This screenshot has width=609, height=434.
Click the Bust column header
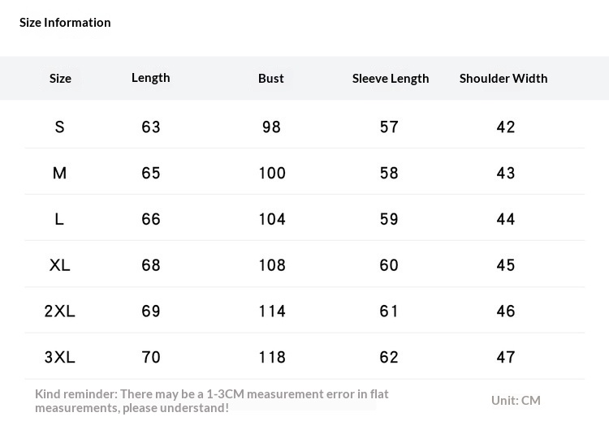(x=271, y=78)
